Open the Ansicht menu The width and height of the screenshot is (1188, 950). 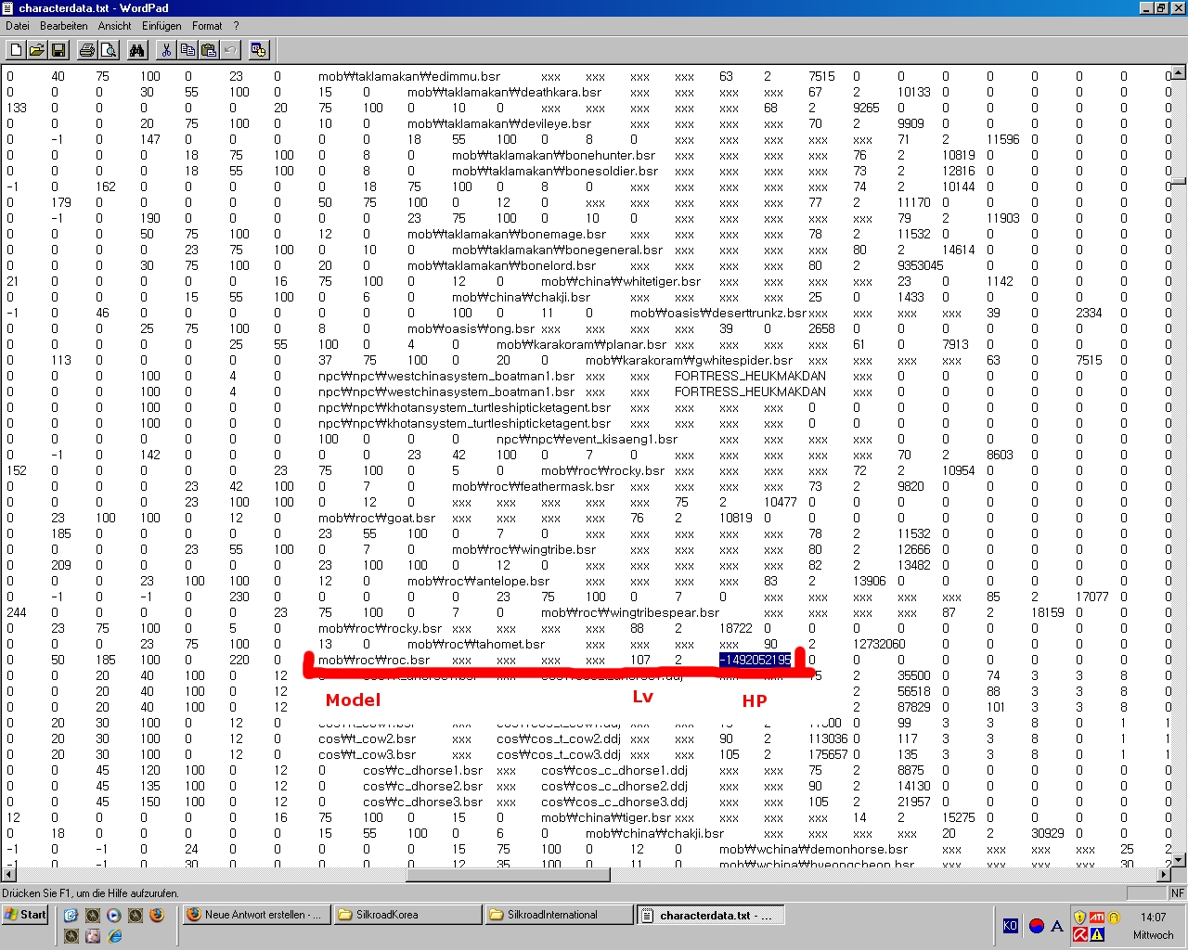(x=115, y=26)
